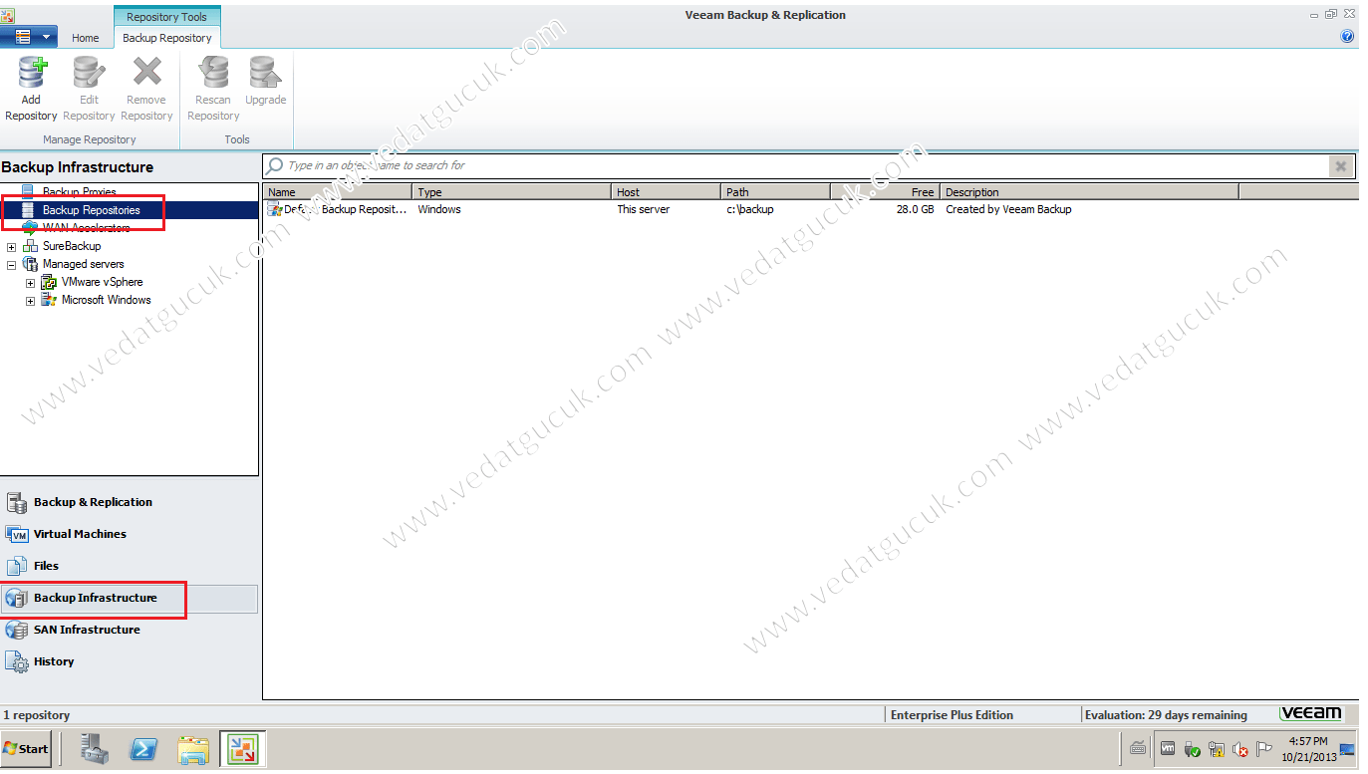Click the '1 repository' status bar text
The height and width of the screenshot is (774, 1368).
tap(37, 715)
